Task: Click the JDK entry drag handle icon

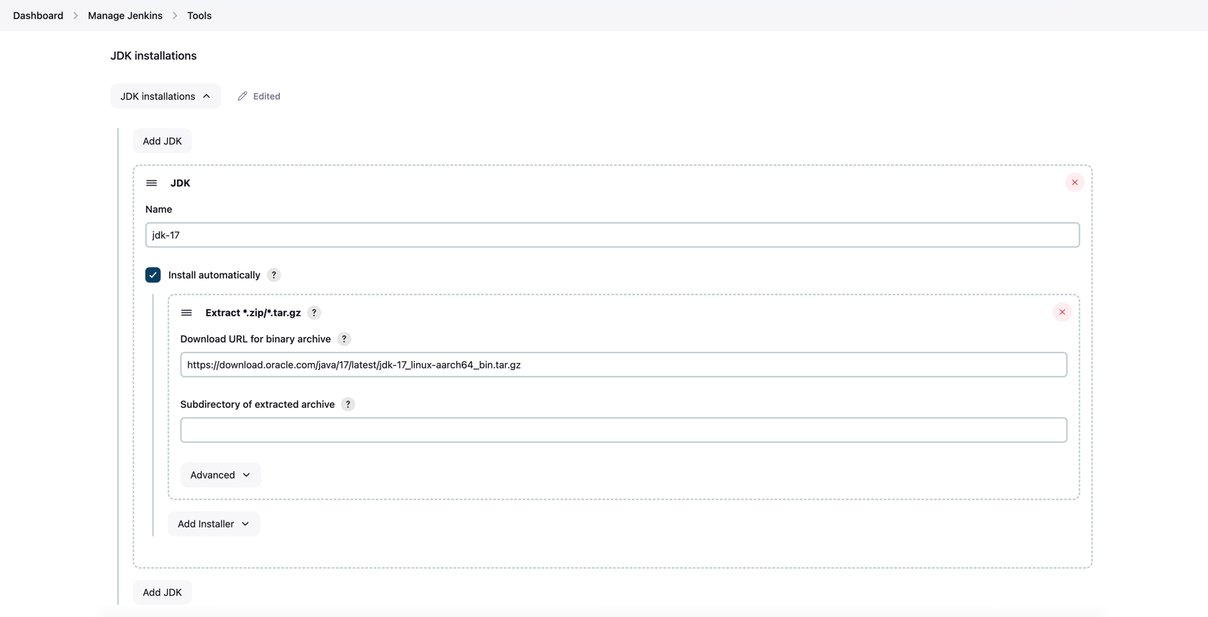Action: coord(152,183)
